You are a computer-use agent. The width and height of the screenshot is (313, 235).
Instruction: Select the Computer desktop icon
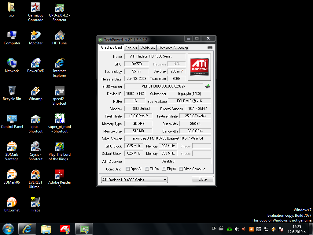[x=12, y=38]
